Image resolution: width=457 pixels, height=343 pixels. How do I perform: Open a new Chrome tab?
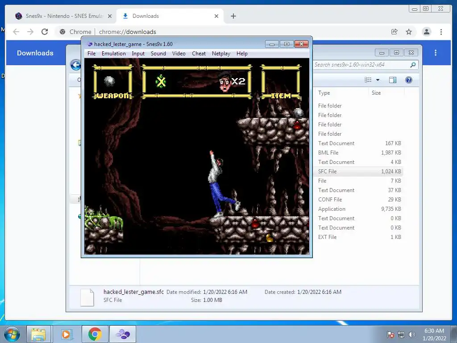[x=233, y=16]
